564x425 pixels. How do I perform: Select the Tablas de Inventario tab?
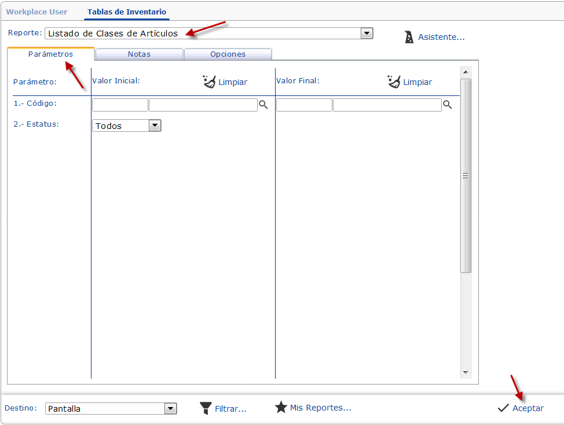127,12
